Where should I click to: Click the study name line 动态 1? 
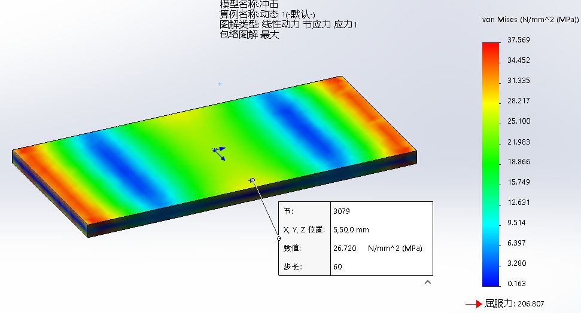(x=267, y=14)
